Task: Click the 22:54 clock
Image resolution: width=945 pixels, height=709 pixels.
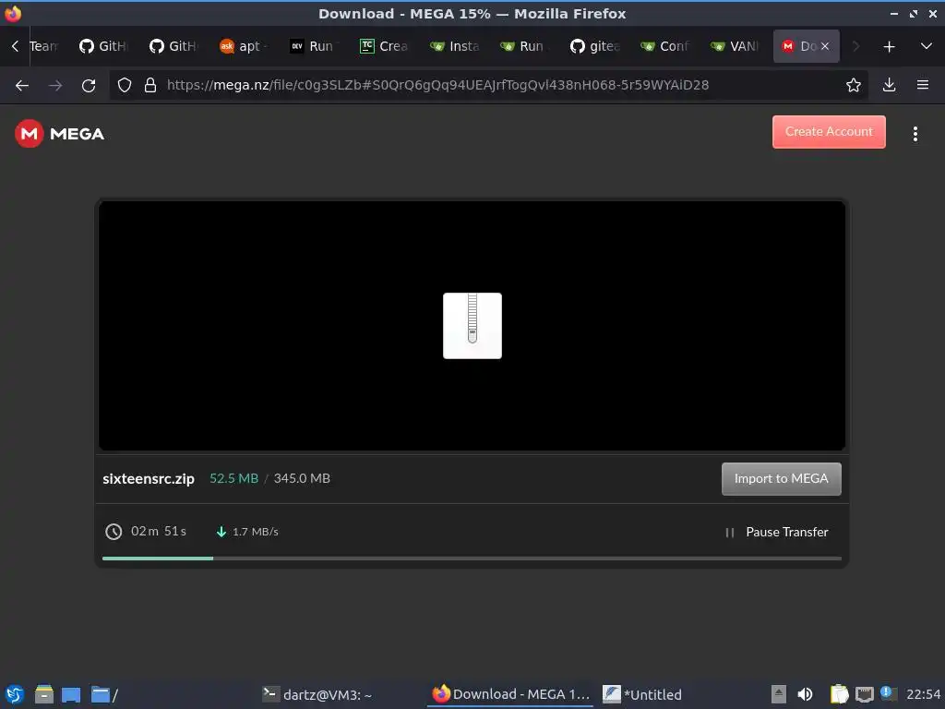Action: coord(923,694)
